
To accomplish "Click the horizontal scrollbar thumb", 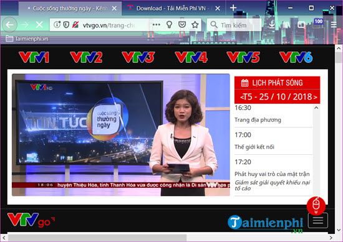I will [97, 238].
